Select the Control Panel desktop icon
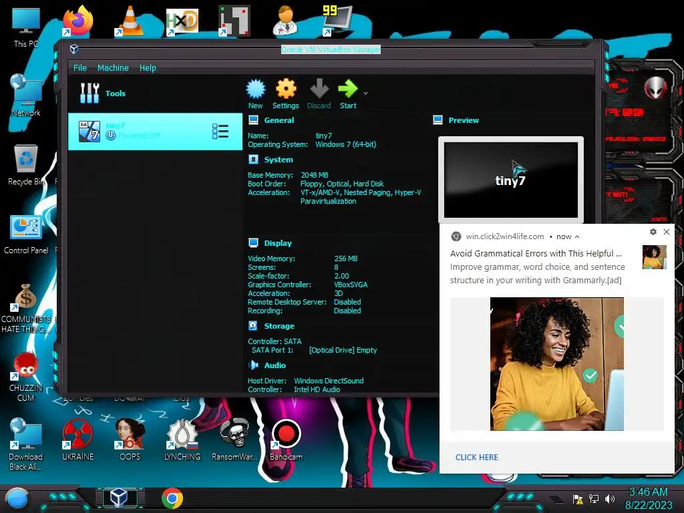Image resolution: width=684 pixels, height=513 pixels. click(x=26, y=234)
